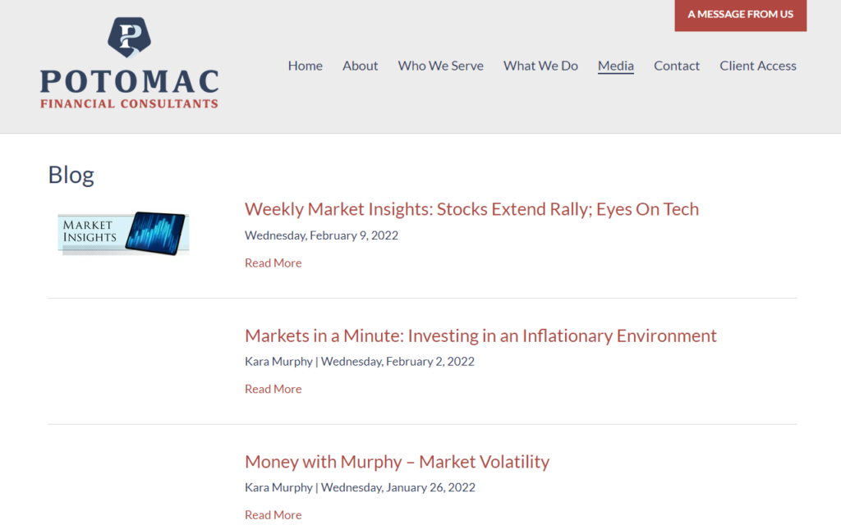Image resolution: width=841 pixels, height=525 pixels.
Task: Open the Market Insights thumbnail image
Action: (124, 233)
